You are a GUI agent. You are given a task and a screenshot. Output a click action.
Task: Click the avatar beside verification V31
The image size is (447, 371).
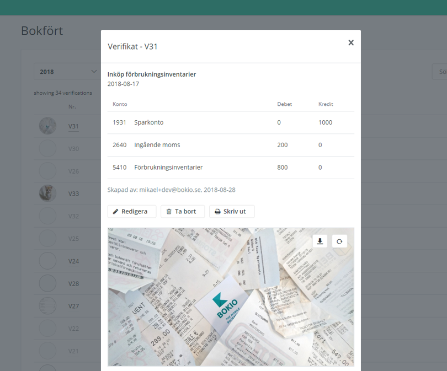pyautogui.click(x=47, y=126)
